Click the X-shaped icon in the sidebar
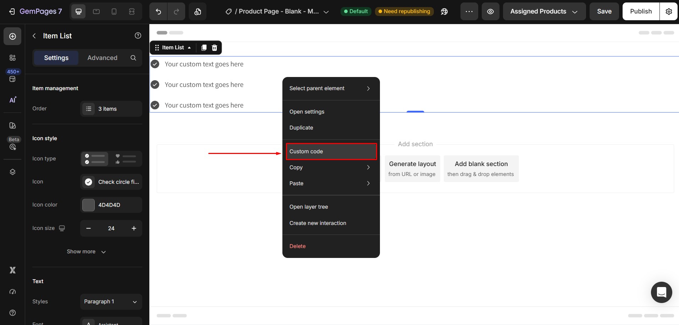Image resolution: width=679 pixels, height=325 pixels. pos(12,270)
